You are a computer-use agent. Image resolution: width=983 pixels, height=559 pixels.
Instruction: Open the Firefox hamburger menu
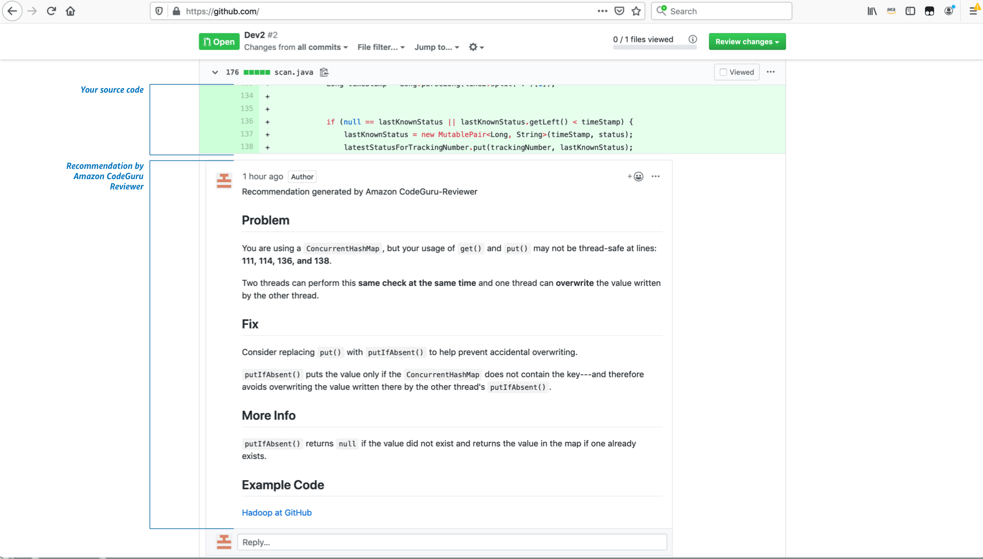pyautogui.click(x=974, y=11)
